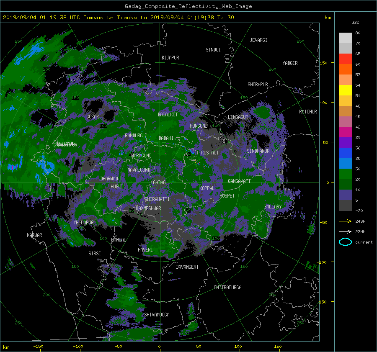
Task: Click the JEVARGI city label
Action: click(x=258, y=40)
